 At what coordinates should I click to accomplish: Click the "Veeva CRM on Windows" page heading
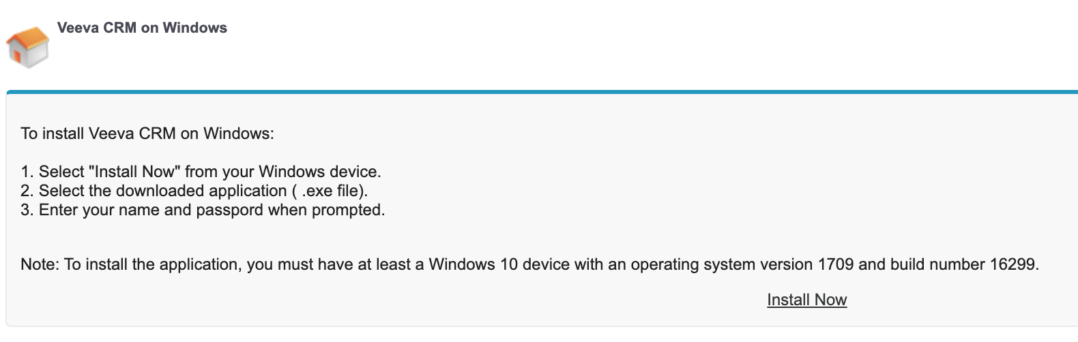click(x=142, y=28)
